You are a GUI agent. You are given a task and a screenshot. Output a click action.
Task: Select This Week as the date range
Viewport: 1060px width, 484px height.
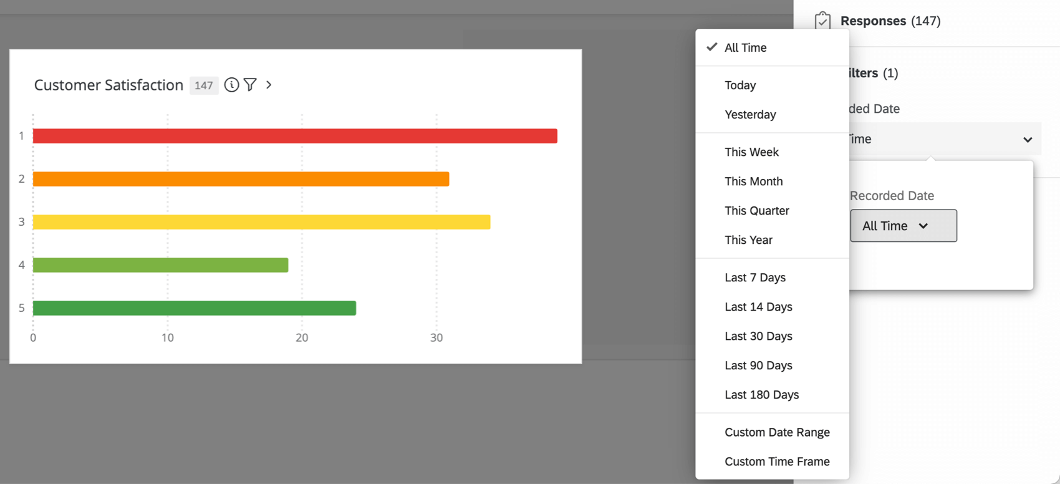coord(751,152)
